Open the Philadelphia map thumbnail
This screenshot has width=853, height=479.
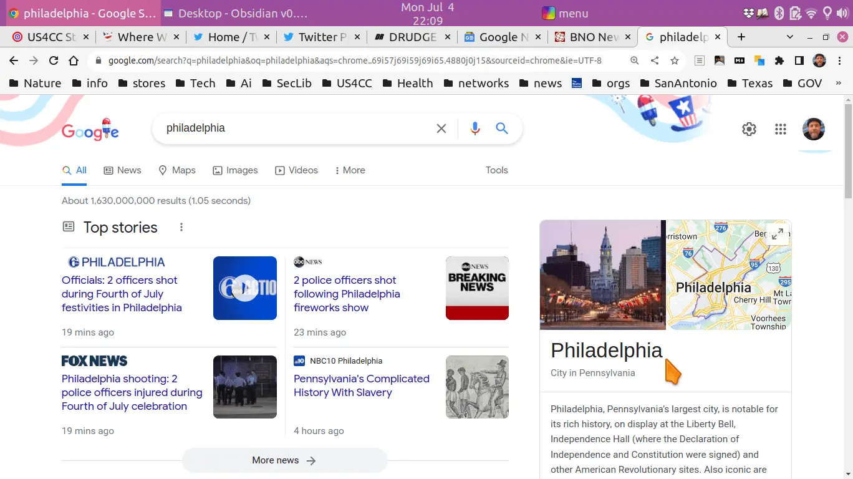pos(729,274)
